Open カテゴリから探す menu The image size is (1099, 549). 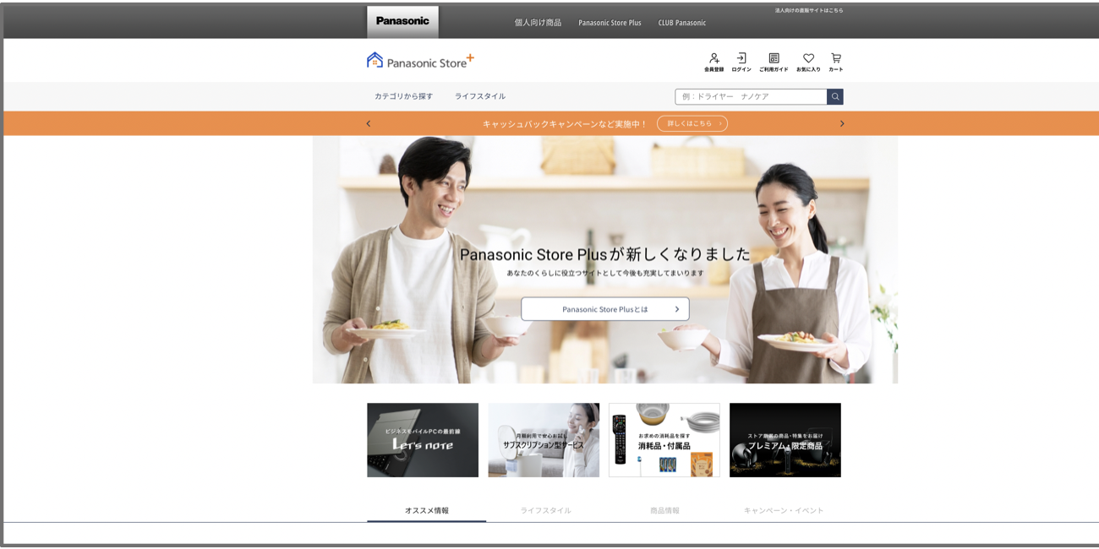coord(403,96)
